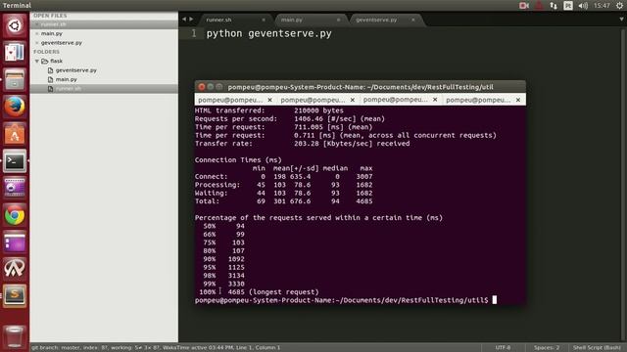Open the keyboard layout indicator
Screen dimensions: 627x352
[568, 5]
